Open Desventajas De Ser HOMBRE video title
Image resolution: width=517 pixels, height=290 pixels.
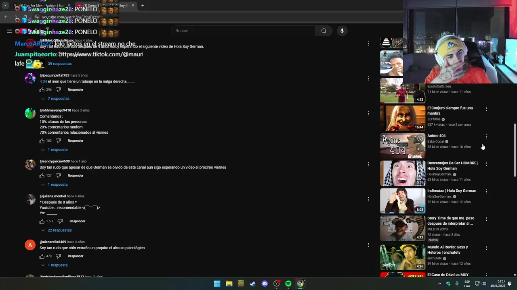tap(452, 166)
